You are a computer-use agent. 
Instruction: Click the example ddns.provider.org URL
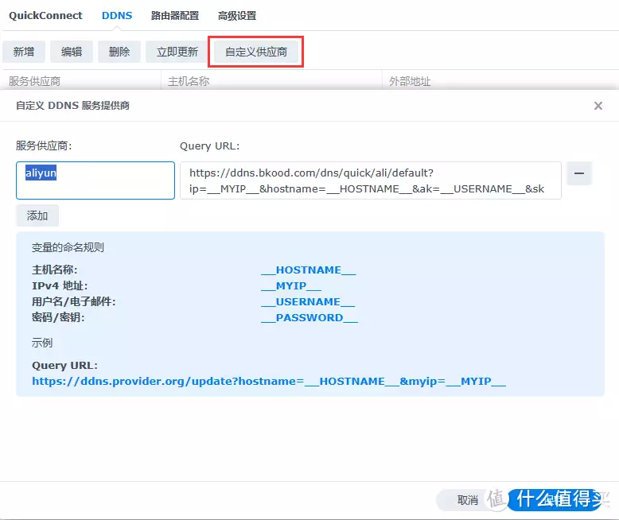[x=269, y=381]
